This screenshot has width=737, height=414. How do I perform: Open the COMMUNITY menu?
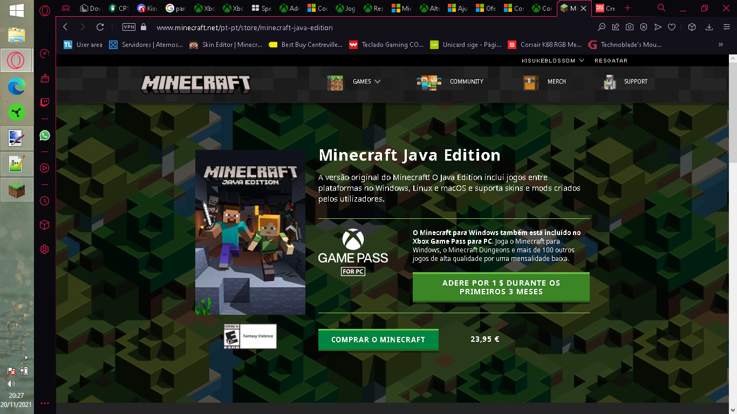click(x=450, y=82)
